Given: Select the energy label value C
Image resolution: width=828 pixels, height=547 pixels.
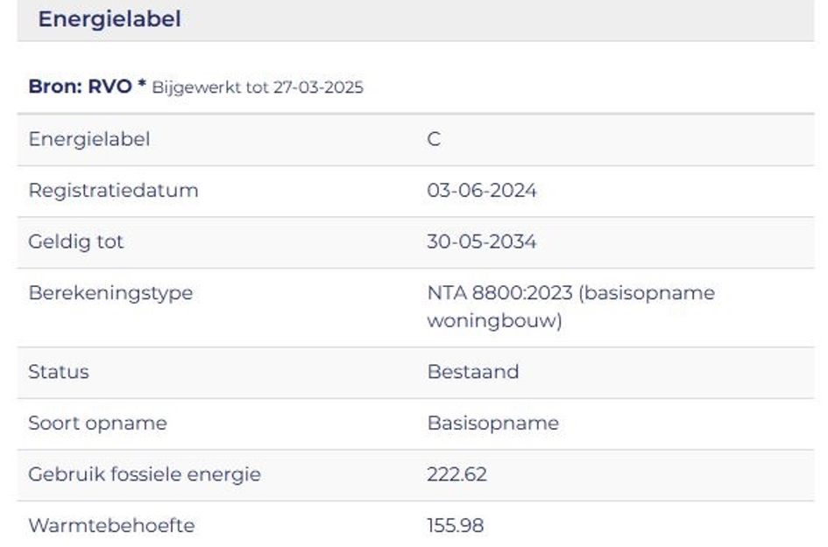Looking at the screenshot, I should click(434, 139).
